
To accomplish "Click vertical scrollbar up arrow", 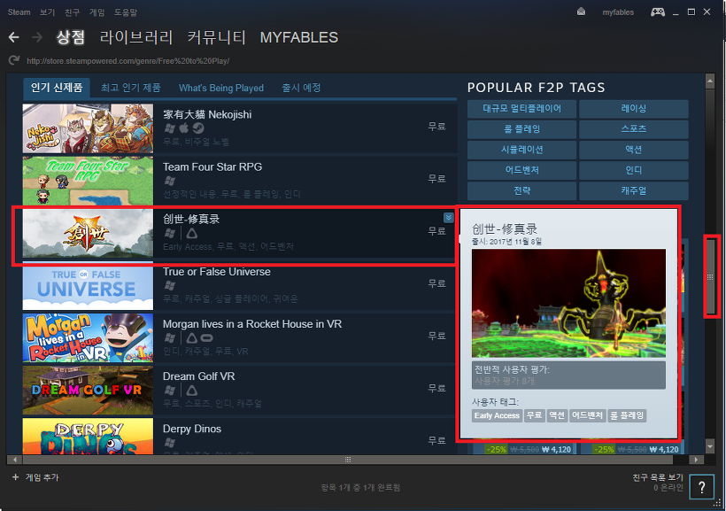I will [x=710, y=81].
